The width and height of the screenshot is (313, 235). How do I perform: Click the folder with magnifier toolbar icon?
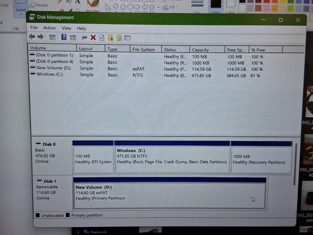click(x=119, y=38)
